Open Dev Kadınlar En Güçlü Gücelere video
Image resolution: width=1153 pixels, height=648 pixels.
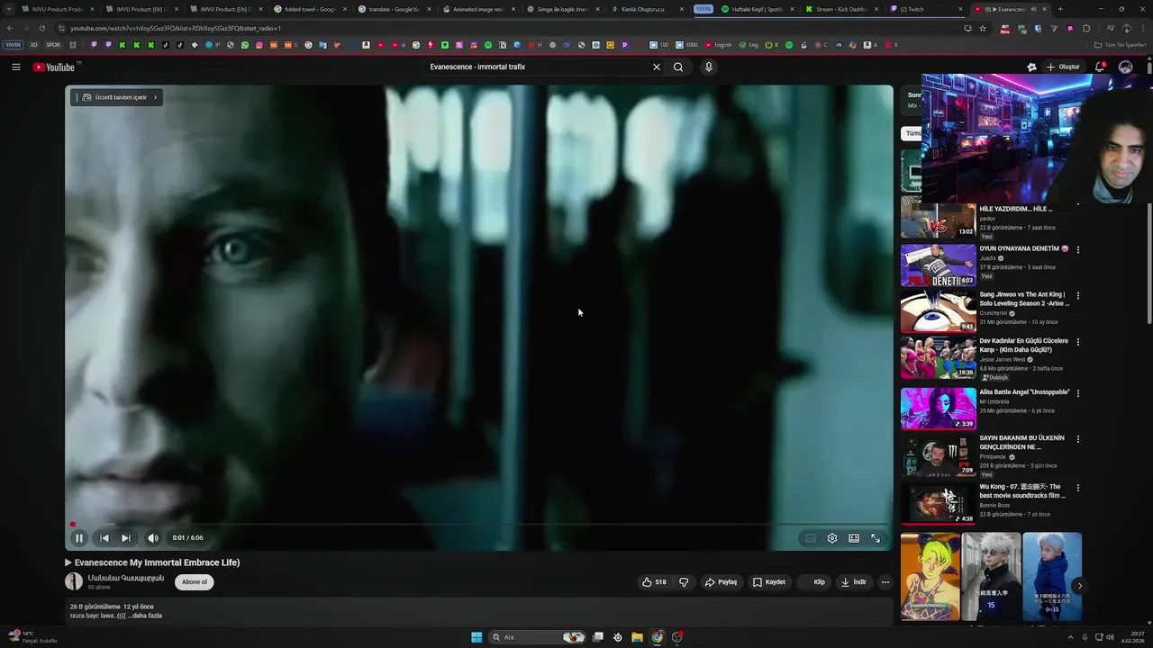[x=938, y=357]
